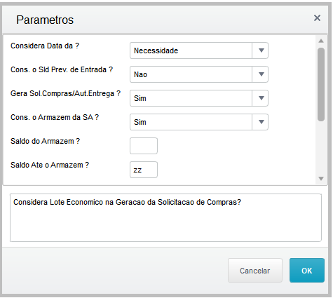Click the scrollbar track below the thumb

pos(321,149)
